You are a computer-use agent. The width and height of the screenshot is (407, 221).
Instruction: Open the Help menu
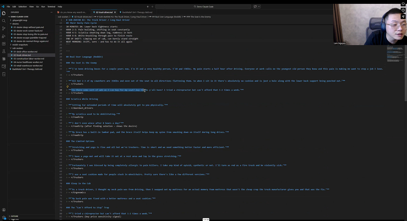coord(60,6)
